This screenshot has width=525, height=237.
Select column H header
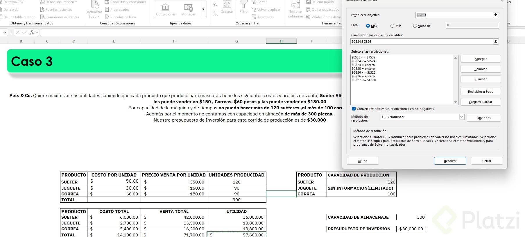click(281, 41)
